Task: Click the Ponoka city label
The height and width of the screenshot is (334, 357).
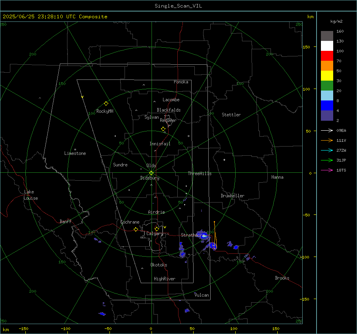Action: click(x=181, y=82)
